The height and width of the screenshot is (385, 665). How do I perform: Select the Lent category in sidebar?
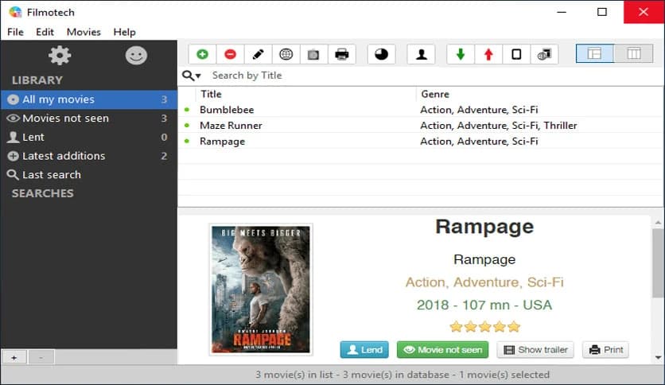(x=88, y=137)
